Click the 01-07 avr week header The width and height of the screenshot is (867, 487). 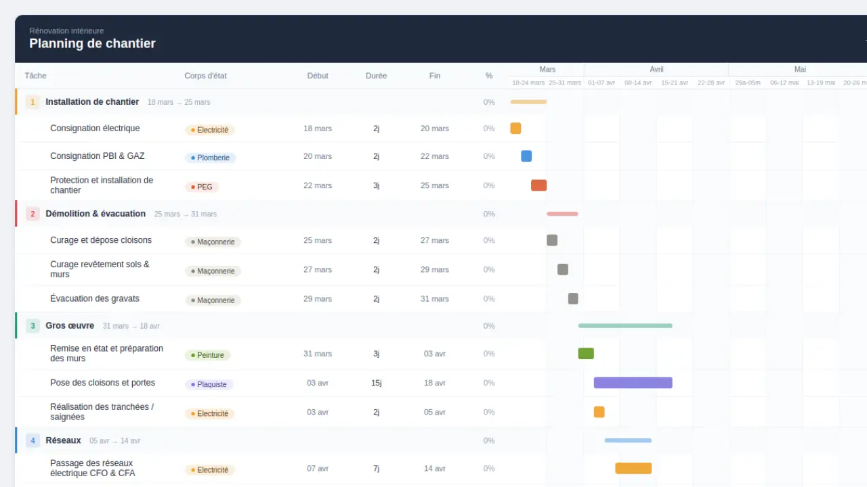[x=601, y=83]
